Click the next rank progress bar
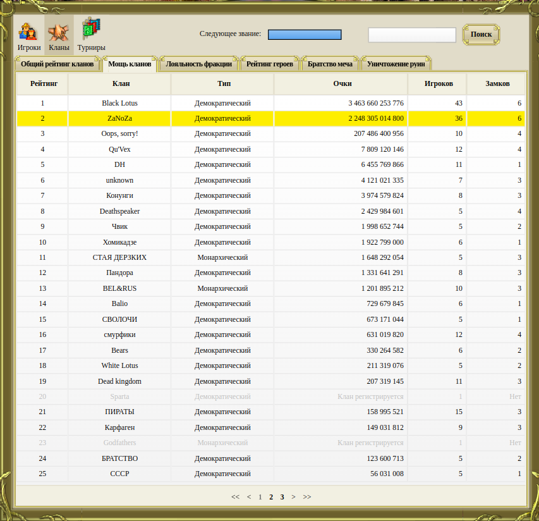 tap(305, 35)
